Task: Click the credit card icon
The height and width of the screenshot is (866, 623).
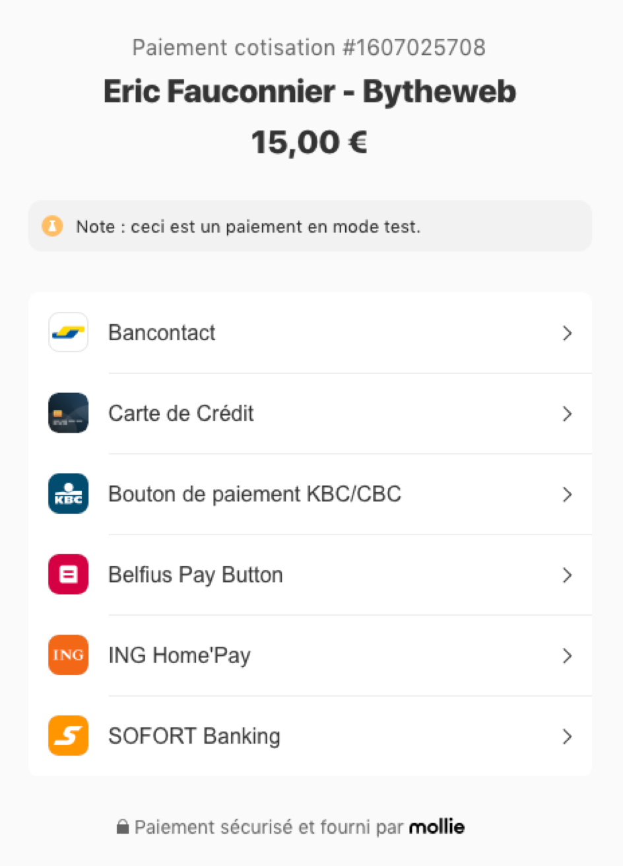Action: [x=68, y=413]
